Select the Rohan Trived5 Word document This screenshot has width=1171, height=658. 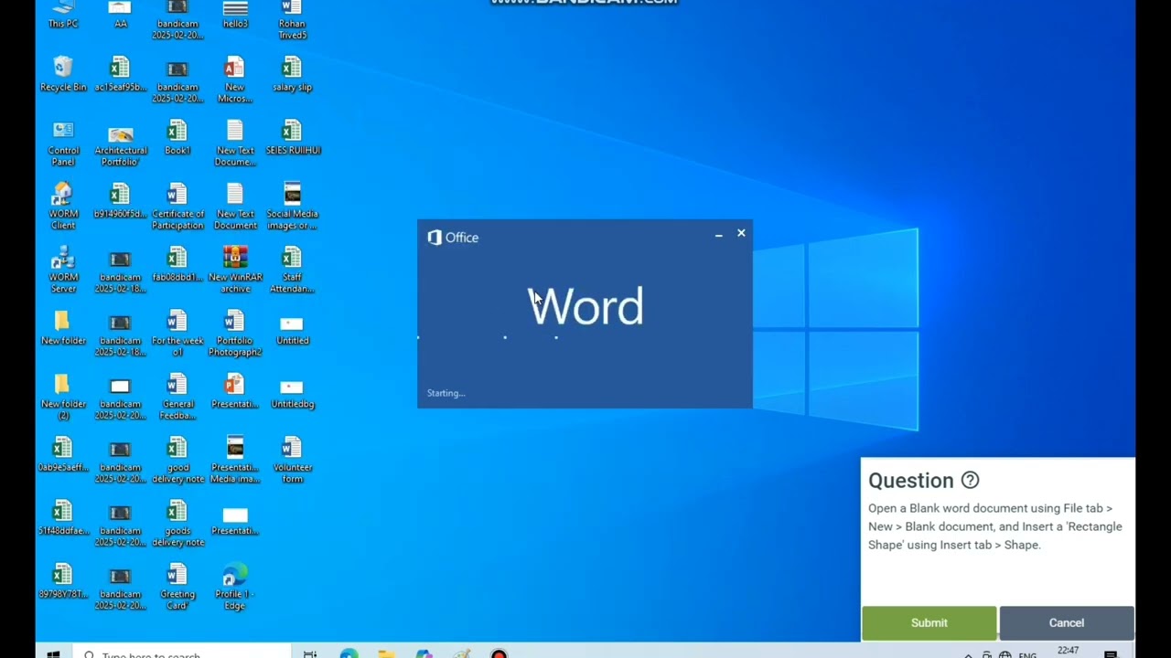[x=292, y=19]
